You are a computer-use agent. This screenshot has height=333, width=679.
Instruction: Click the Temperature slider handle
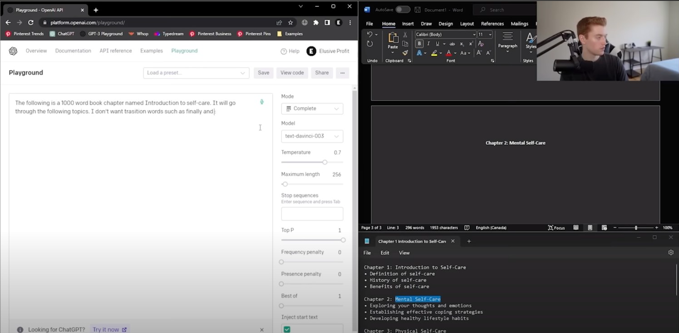click(325, 162)
